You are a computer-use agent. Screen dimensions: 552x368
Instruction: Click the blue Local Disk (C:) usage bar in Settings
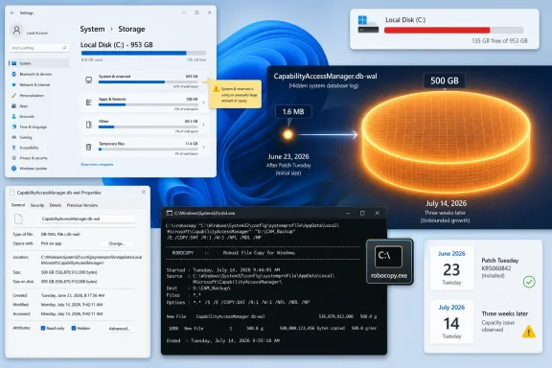144,53
